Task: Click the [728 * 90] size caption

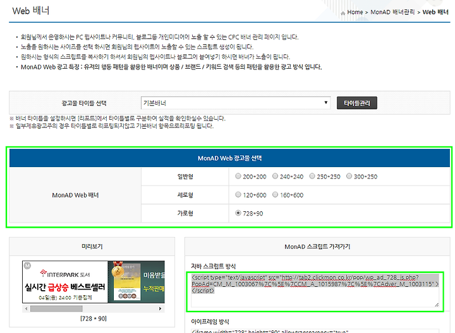Action: click(94, 318)
